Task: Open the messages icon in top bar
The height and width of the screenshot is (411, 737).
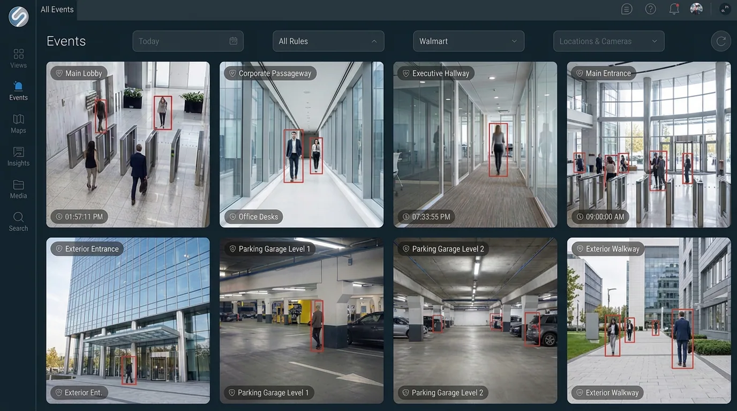Action: pos(627,9)
